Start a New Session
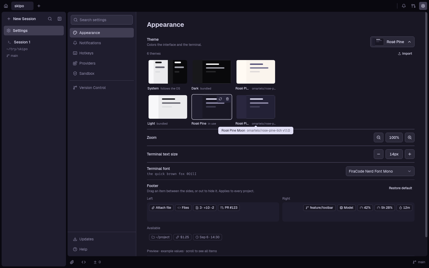 click(21, 19)
